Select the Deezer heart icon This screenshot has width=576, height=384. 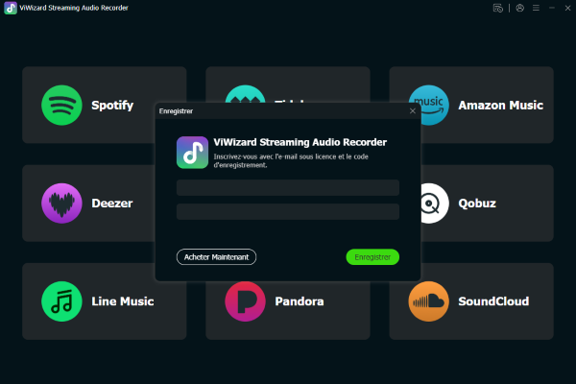coord(61,204)
